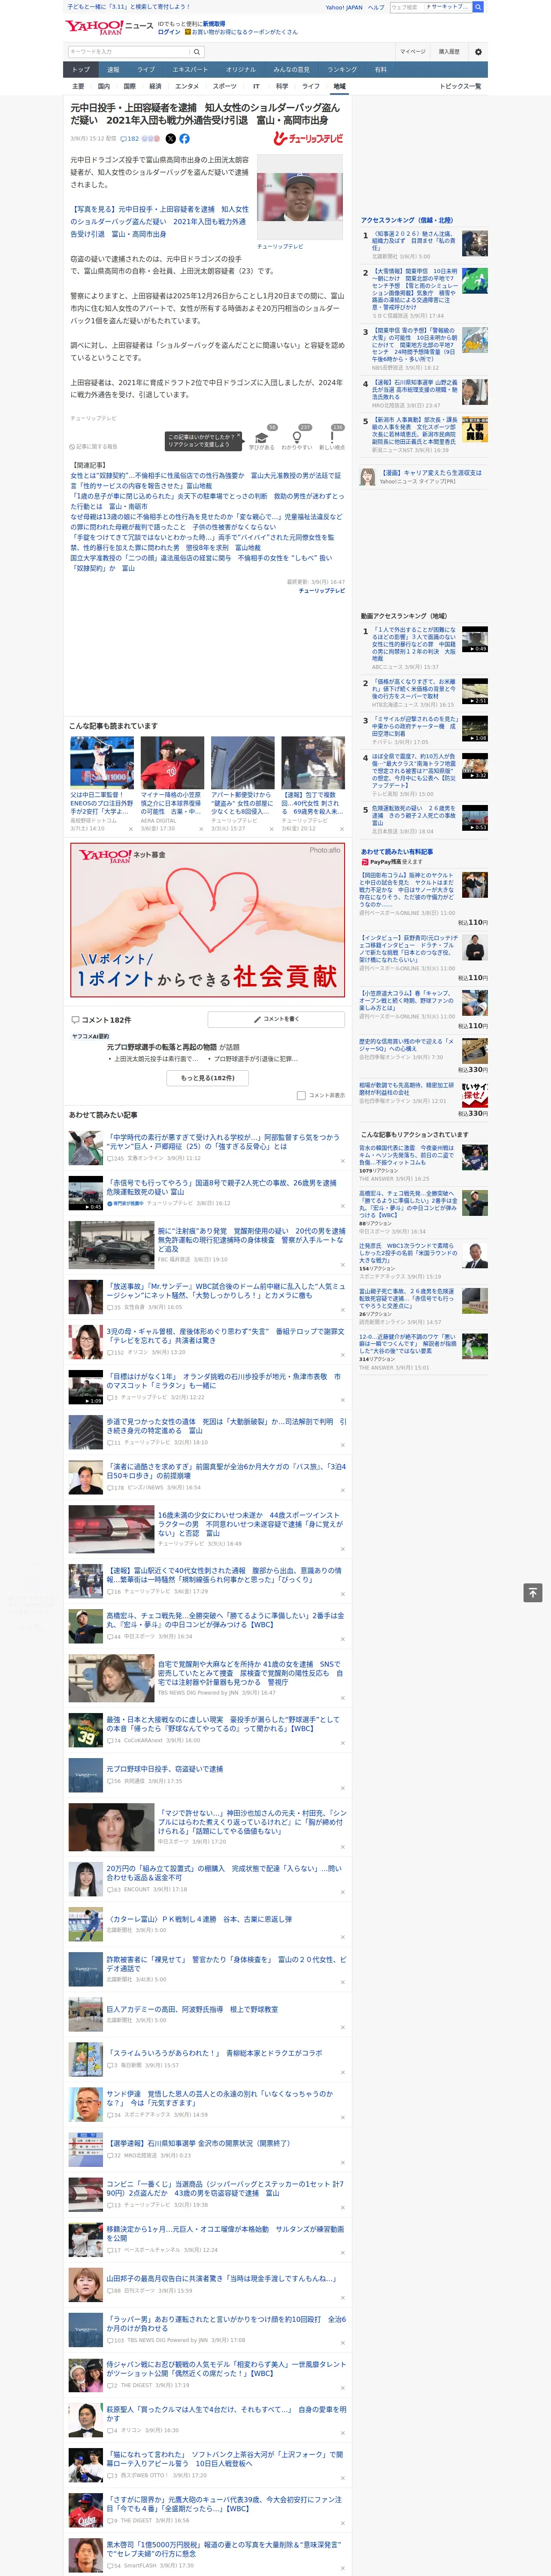
Task: Click もっと見る(182件) button
Action: click(x=208, y=1078)
